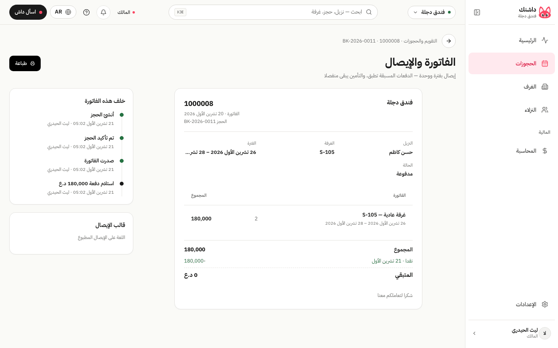This screenshot has width=558, height=348.
Task: Go to الرئيسية in the sidebar
Action: pyautogui.click(x=511, y=40)
